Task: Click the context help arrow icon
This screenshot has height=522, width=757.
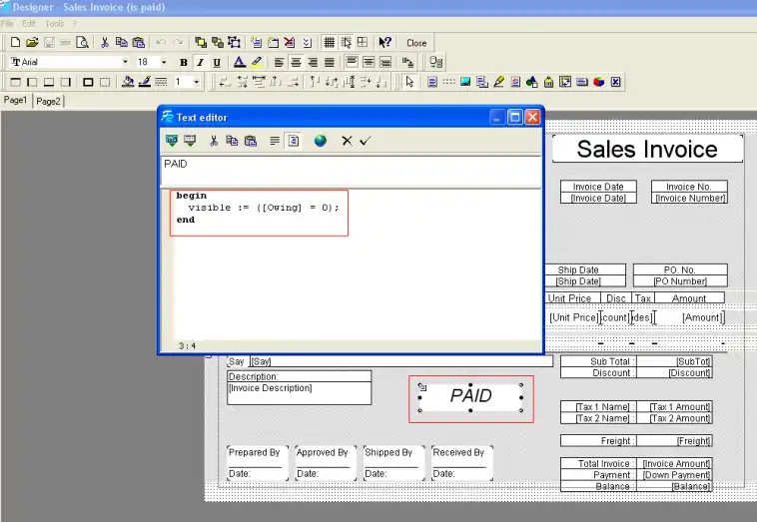Action: (384, 43)
